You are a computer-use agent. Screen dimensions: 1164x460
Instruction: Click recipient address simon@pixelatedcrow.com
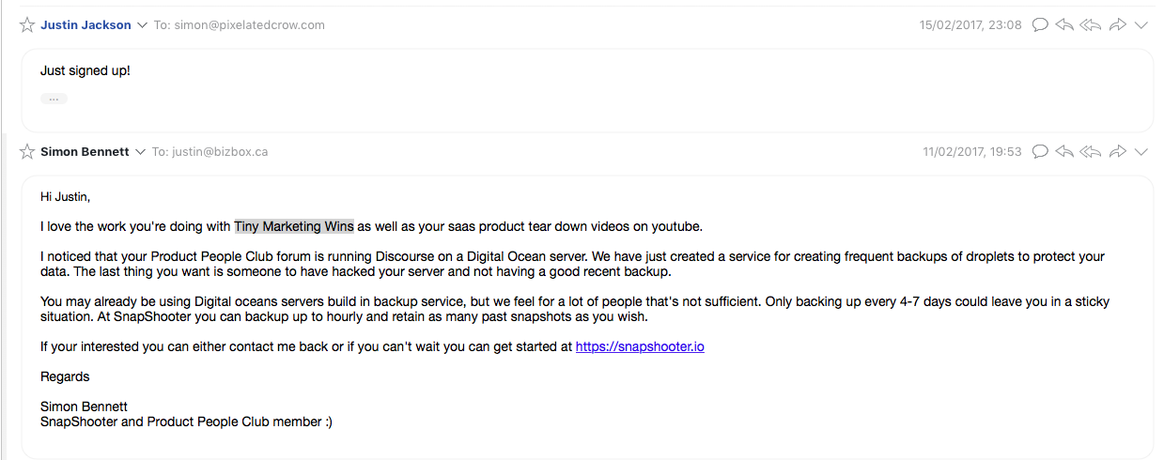point(248,25)
